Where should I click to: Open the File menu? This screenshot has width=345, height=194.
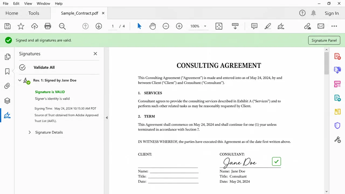(x=6, y=4)
